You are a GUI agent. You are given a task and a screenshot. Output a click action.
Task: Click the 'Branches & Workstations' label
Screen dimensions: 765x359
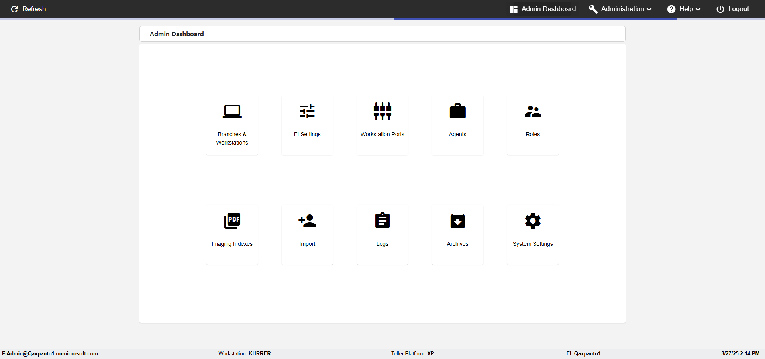232,139
